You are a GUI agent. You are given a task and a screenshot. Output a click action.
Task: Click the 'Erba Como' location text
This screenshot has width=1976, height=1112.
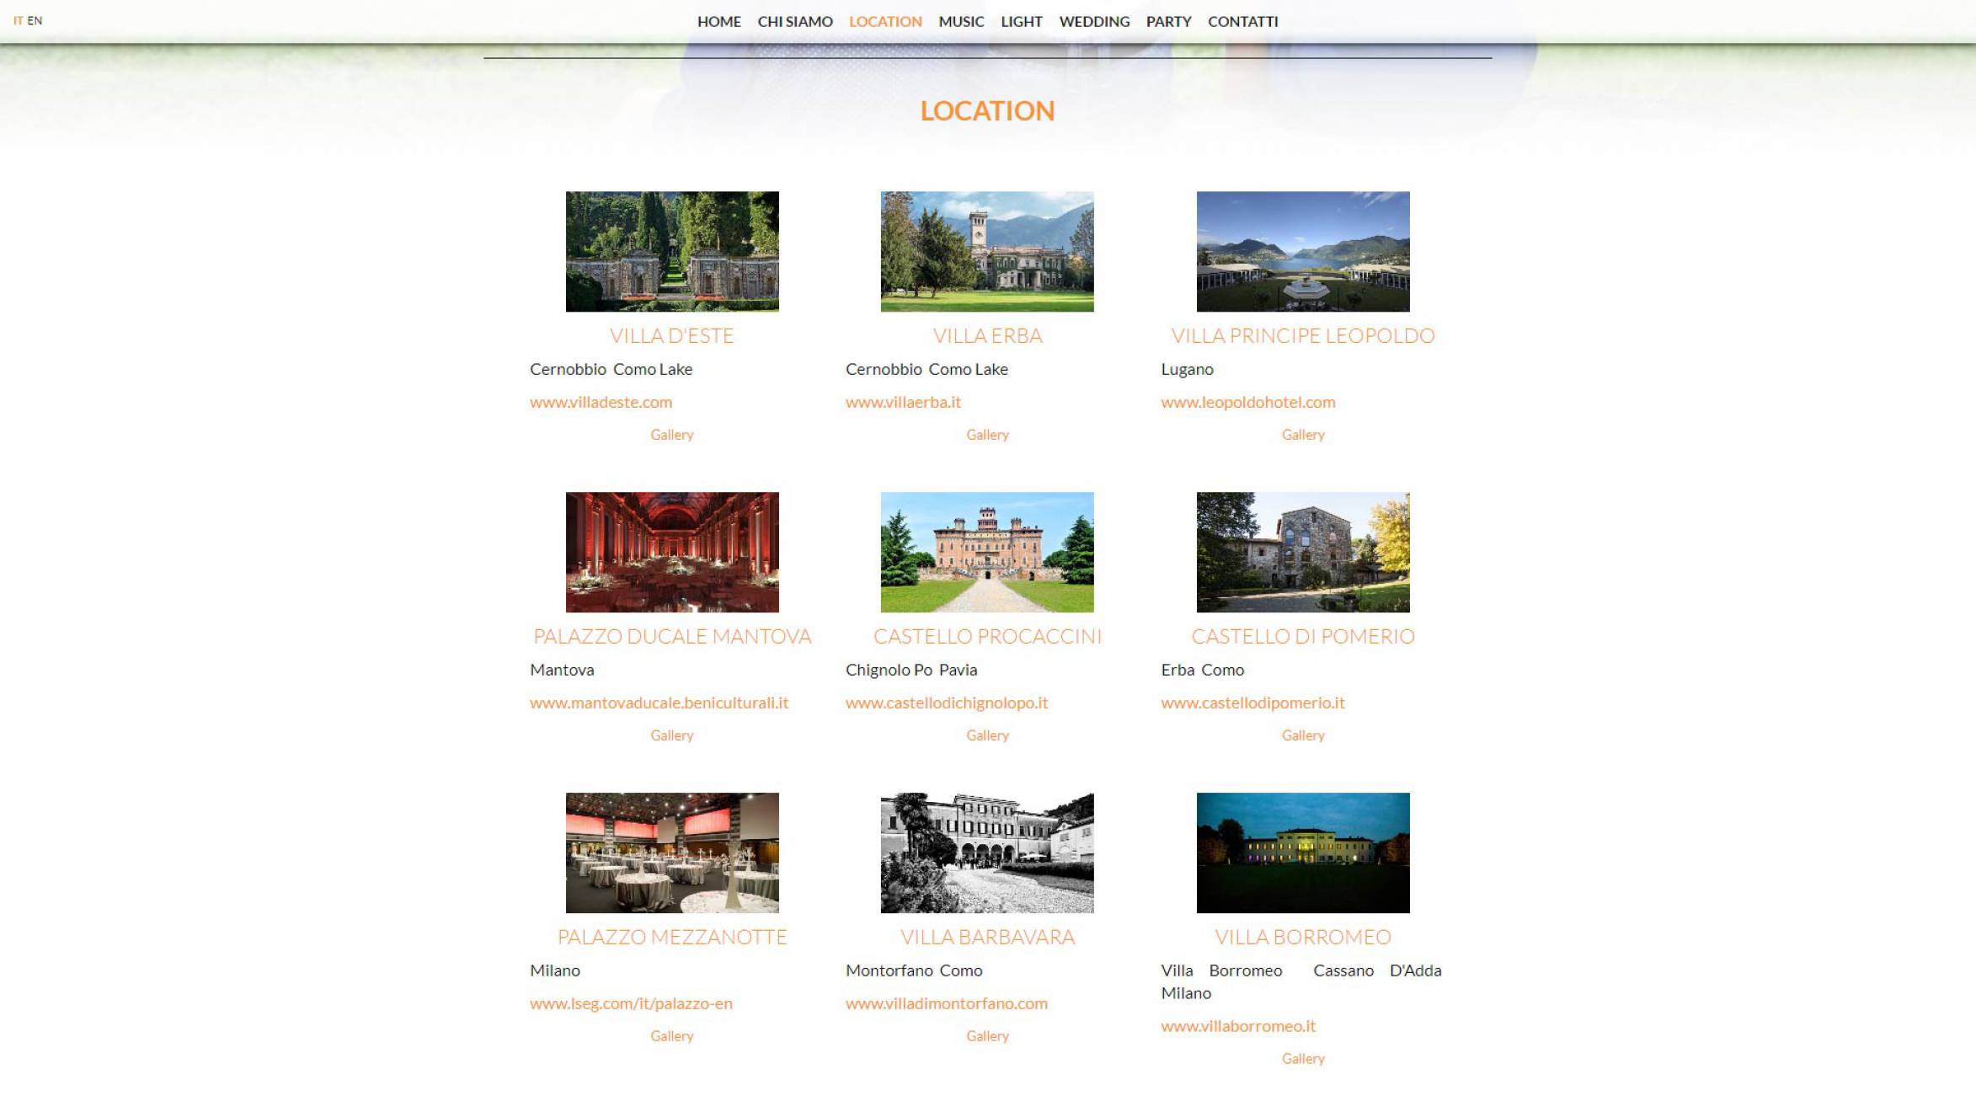click(x=1202, y=670)
